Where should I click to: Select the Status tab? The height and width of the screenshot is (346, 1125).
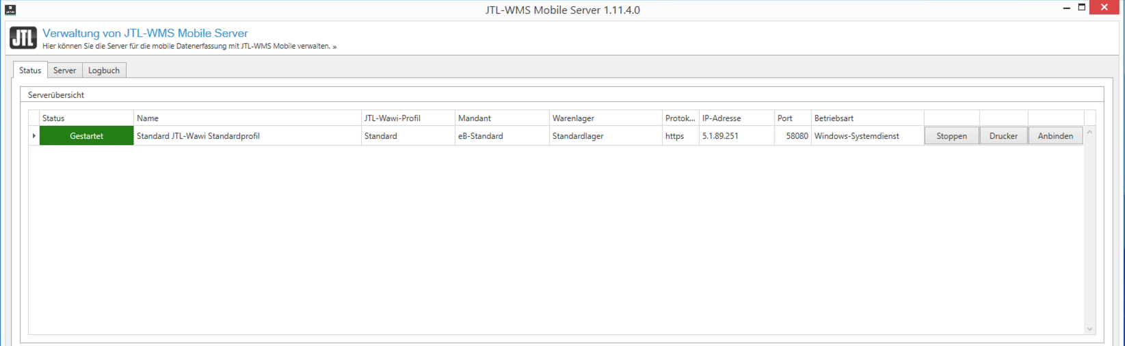(30, 70)
